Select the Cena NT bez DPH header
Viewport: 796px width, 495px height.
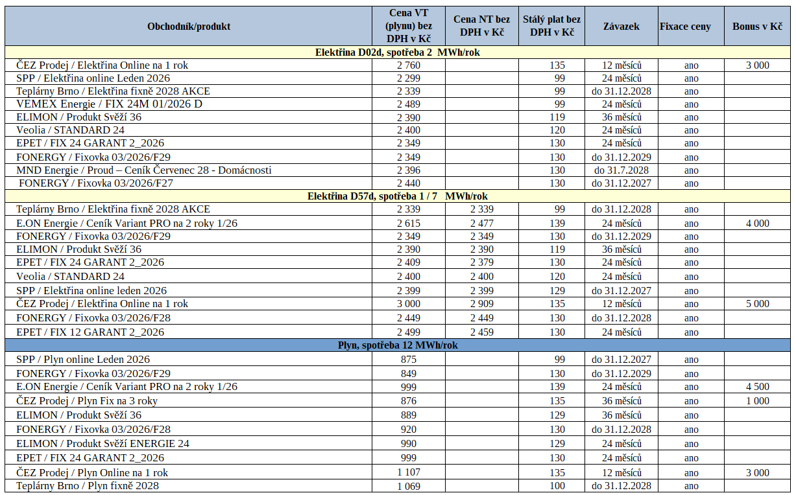481,26
